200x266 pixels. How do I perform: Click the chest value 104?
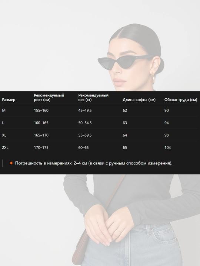[x=167, y=147]
